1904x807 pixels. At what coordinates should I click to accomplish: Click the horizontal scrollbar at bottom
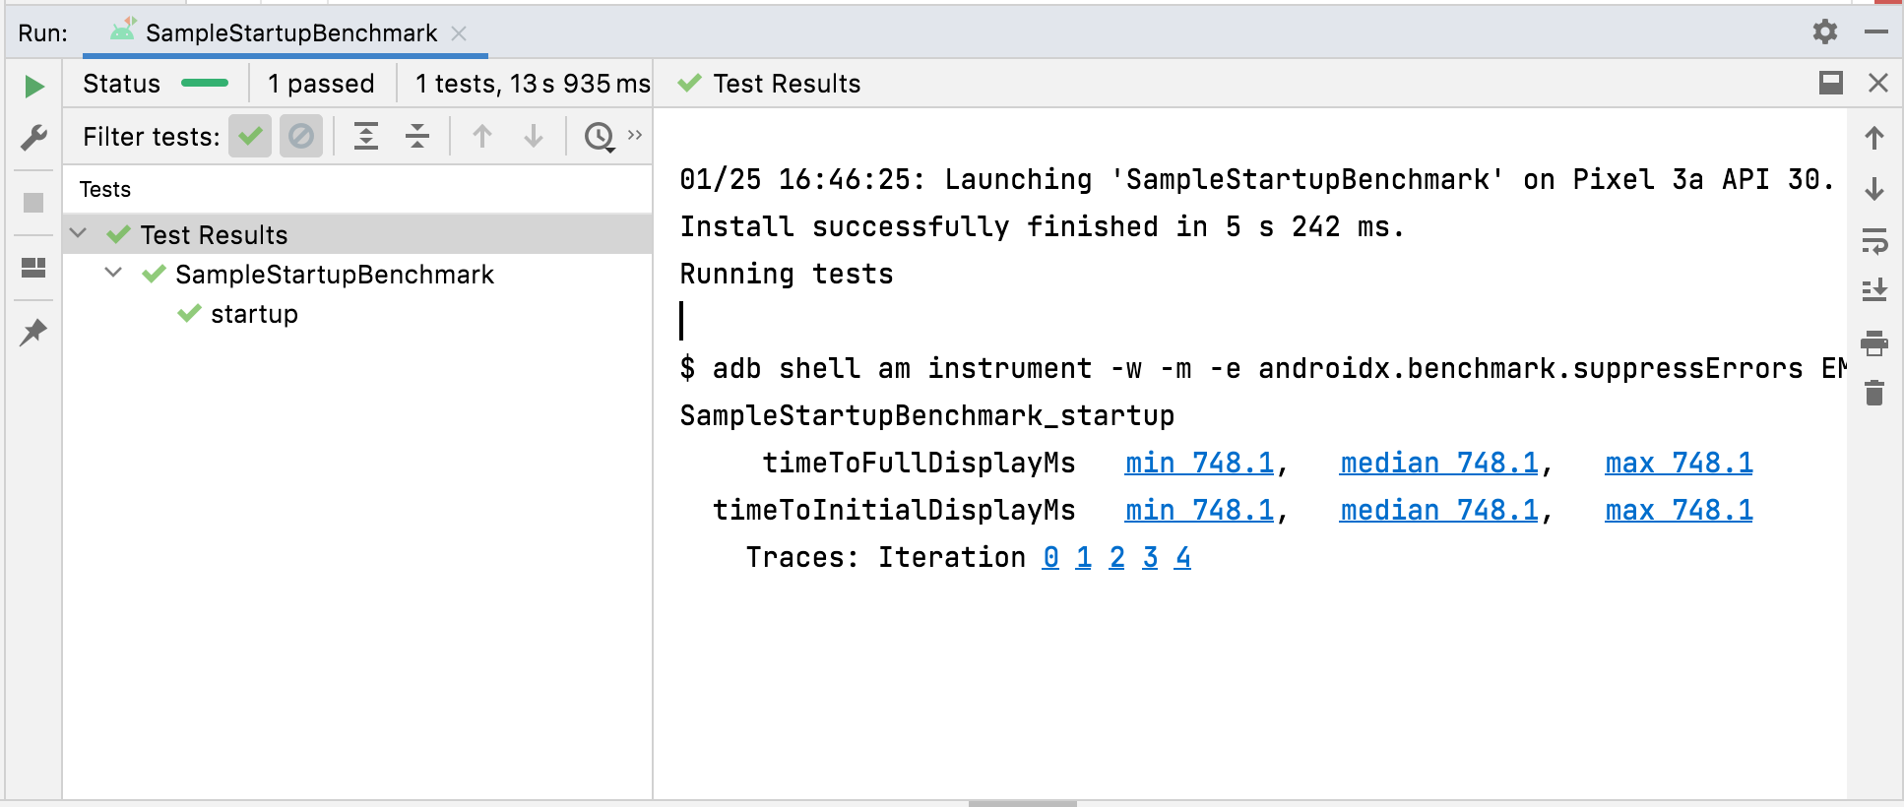1022,803
